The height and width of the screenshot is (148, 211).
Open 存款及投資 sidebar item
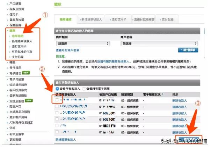point(16,9)
